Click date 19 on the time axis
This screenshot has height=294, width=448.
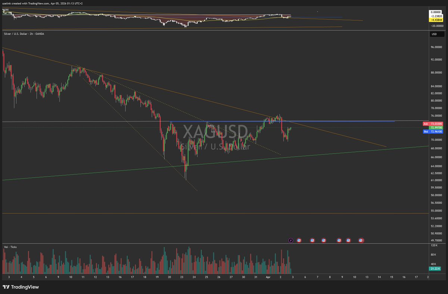[x=157, y=277]
